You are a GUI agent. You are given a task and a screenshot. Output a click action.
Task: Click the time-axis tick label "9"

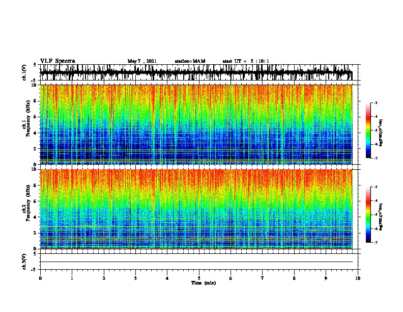326,278
